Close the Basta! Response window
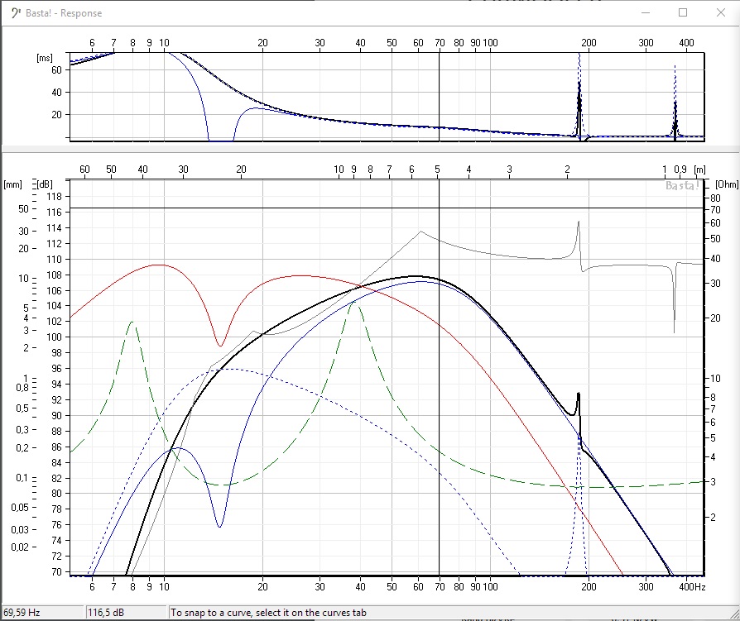This screenshot has width=740, height=621. (720, 12)
